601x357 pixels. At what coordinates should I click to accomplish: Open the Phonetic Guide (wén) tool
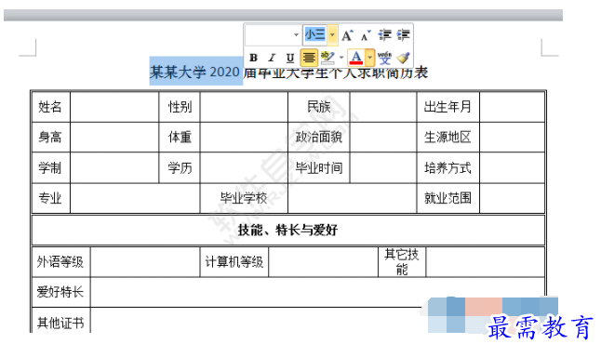[x=384, y=58]
